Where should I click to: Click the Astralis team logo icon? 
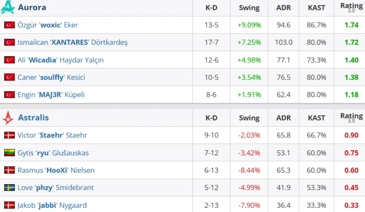8,118
